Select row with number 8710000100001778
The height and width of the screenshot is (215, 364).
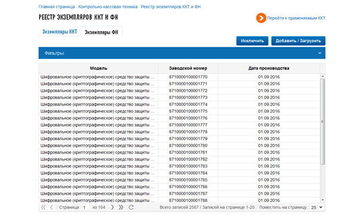(179, 132)
